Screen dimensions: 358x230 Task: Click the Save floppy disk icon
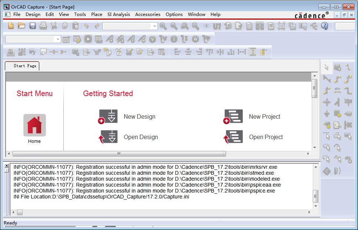click(x=33, y=26)
